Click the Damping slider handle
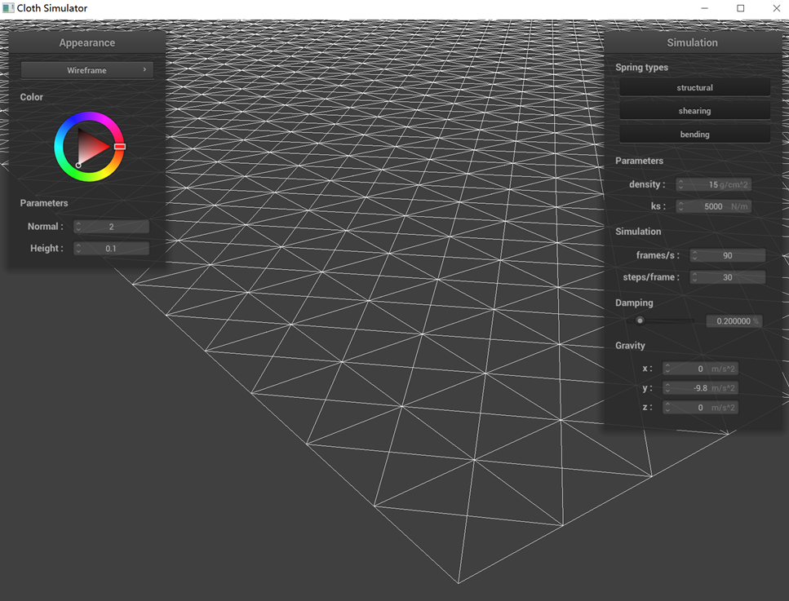 [x=640, y=321]
